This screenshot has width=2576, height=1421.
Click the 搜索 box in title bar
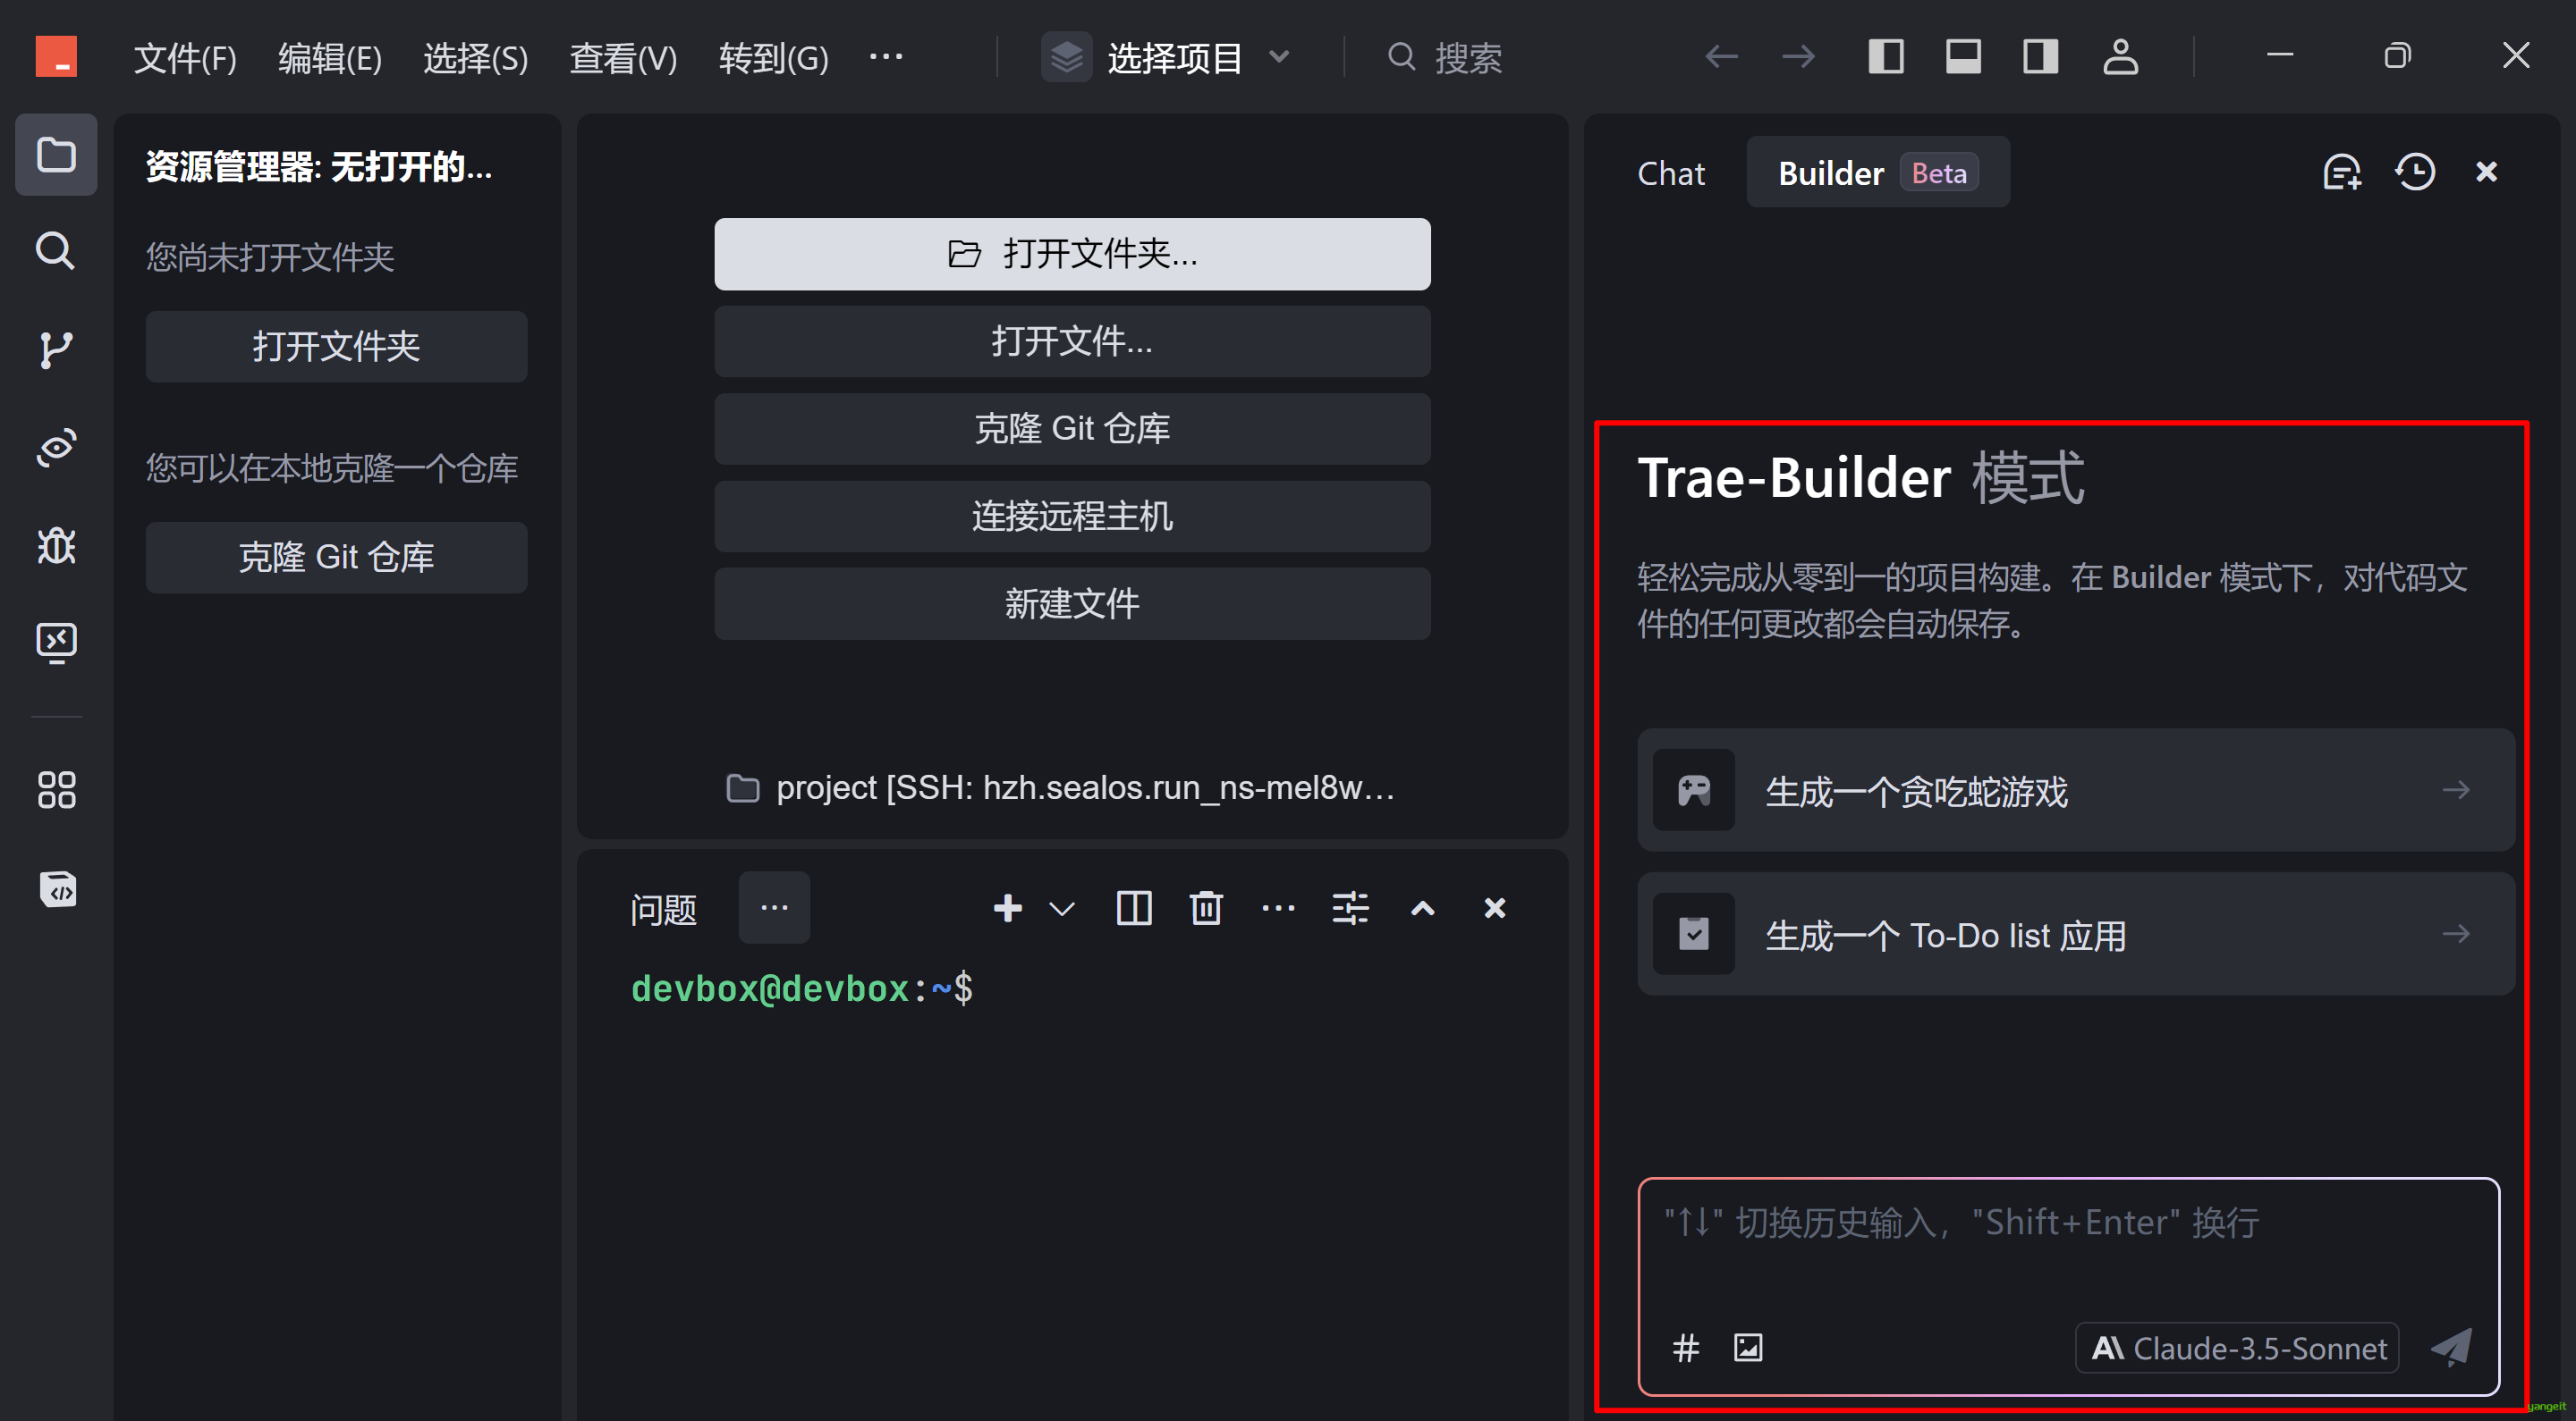pyautogui.click(x=1445, y=58)
